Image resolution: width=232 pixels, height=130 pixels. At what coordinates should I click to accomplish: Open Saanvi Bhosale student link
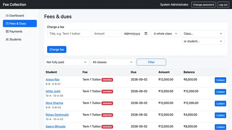pos(55,126)
